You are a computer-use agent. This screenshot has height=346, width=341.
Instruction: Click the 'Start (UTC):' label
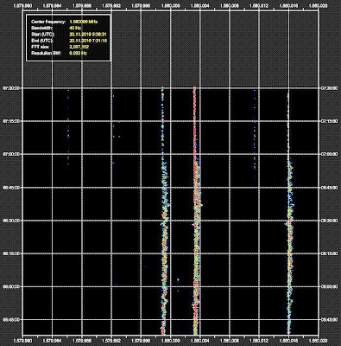42,35
